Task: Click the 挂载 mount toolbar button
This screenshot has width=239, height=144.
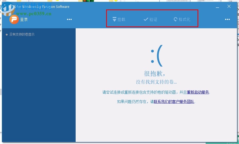Action: click(x=119, y=19)
